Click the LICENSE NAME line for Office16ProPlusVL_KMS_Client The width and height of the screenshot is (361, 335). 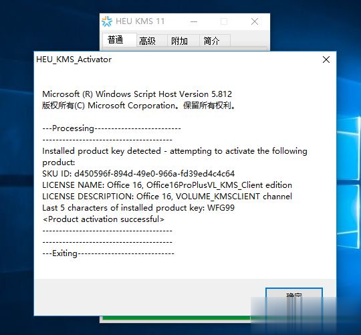167,185
